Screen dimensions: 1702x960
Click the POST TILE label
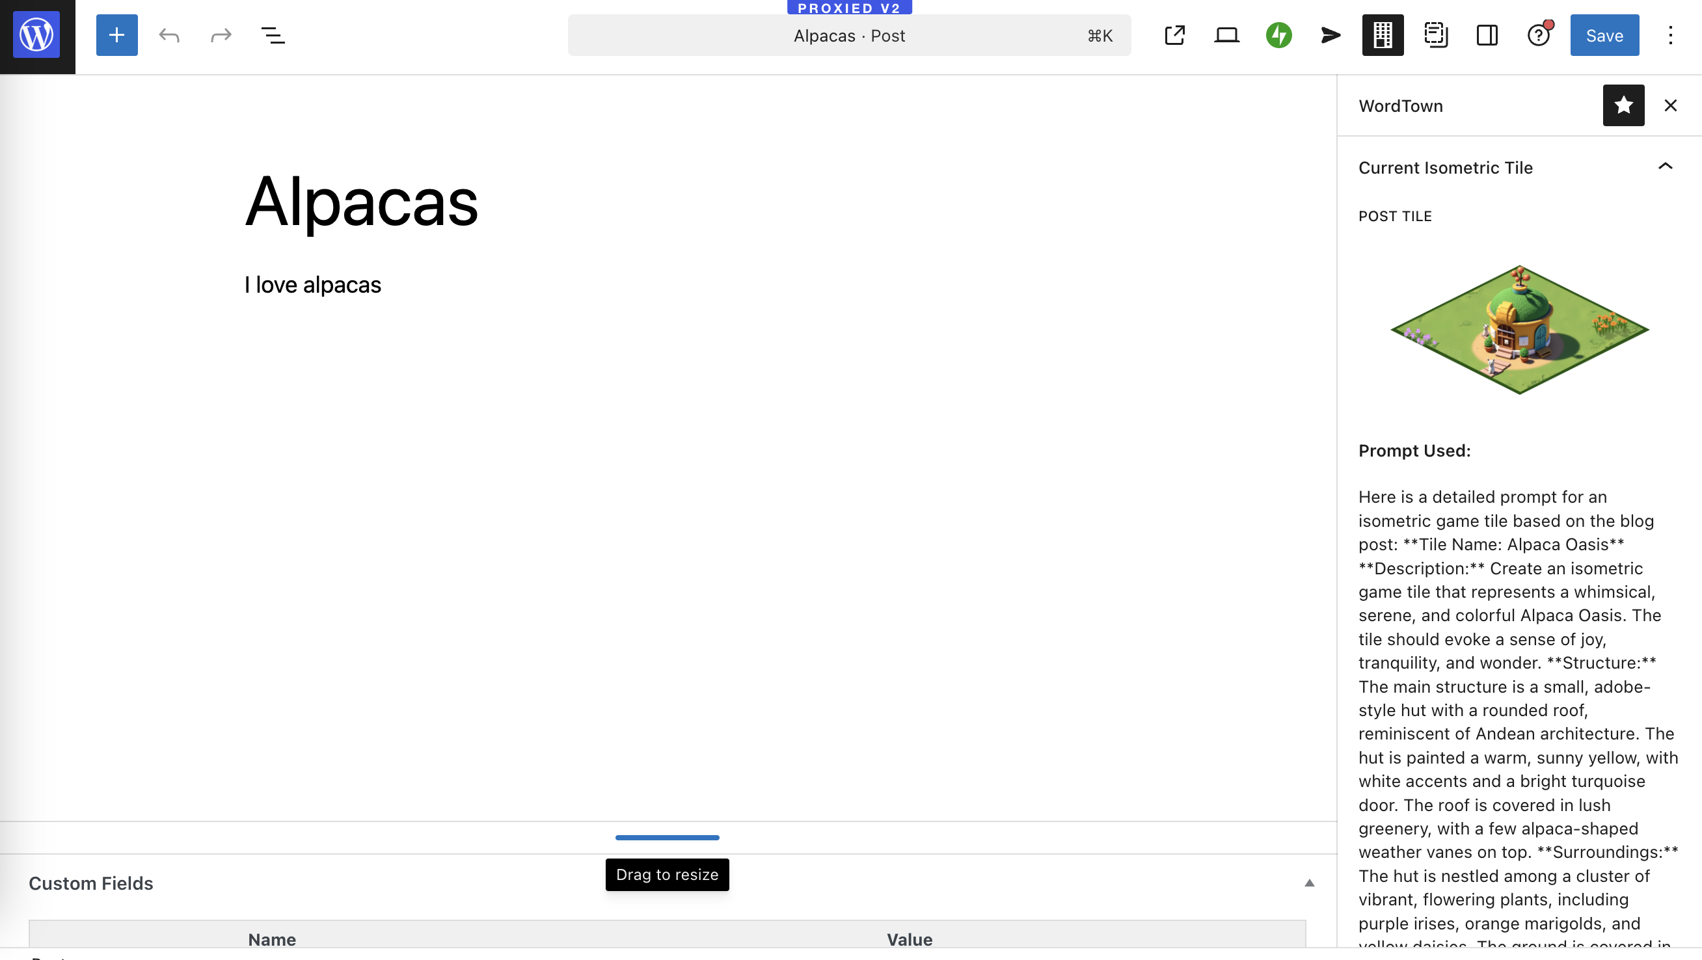(1395, 216)
